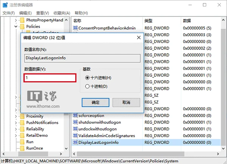Click the Proximity folder icon
The height and width of the screenshot is (164, 227).
click(x=22, y=116)
